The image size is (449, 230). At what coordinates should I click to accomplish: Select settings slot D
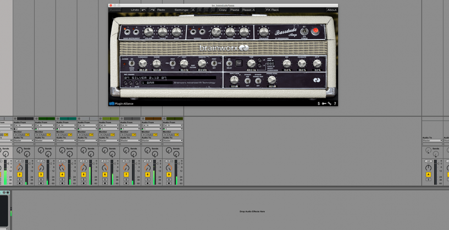point(213,10)
